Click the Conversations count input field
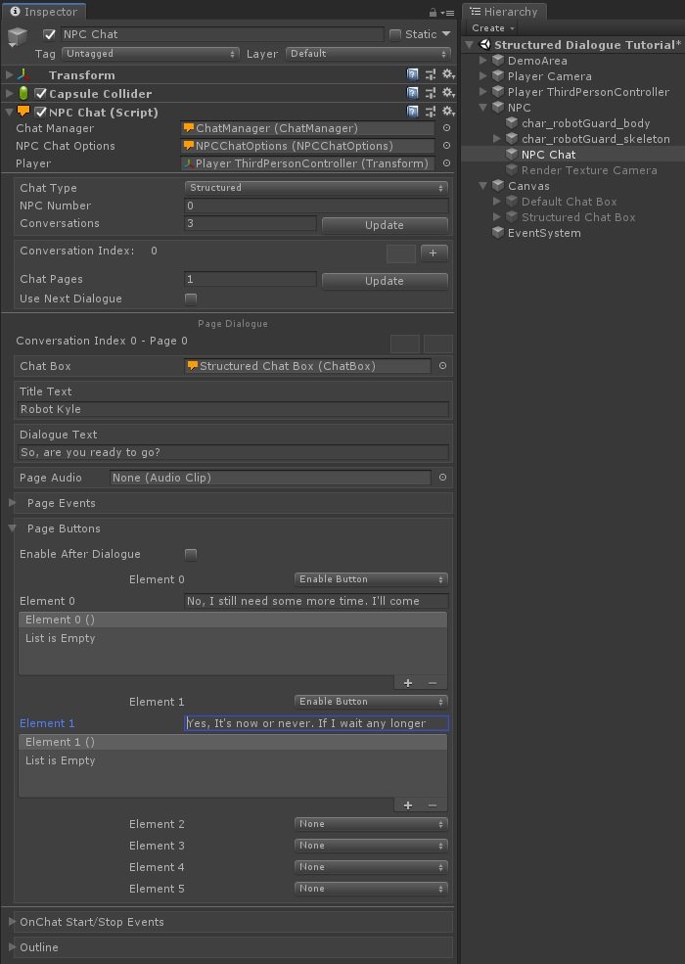The image size is (685, 964). click(x=251, y=223)
